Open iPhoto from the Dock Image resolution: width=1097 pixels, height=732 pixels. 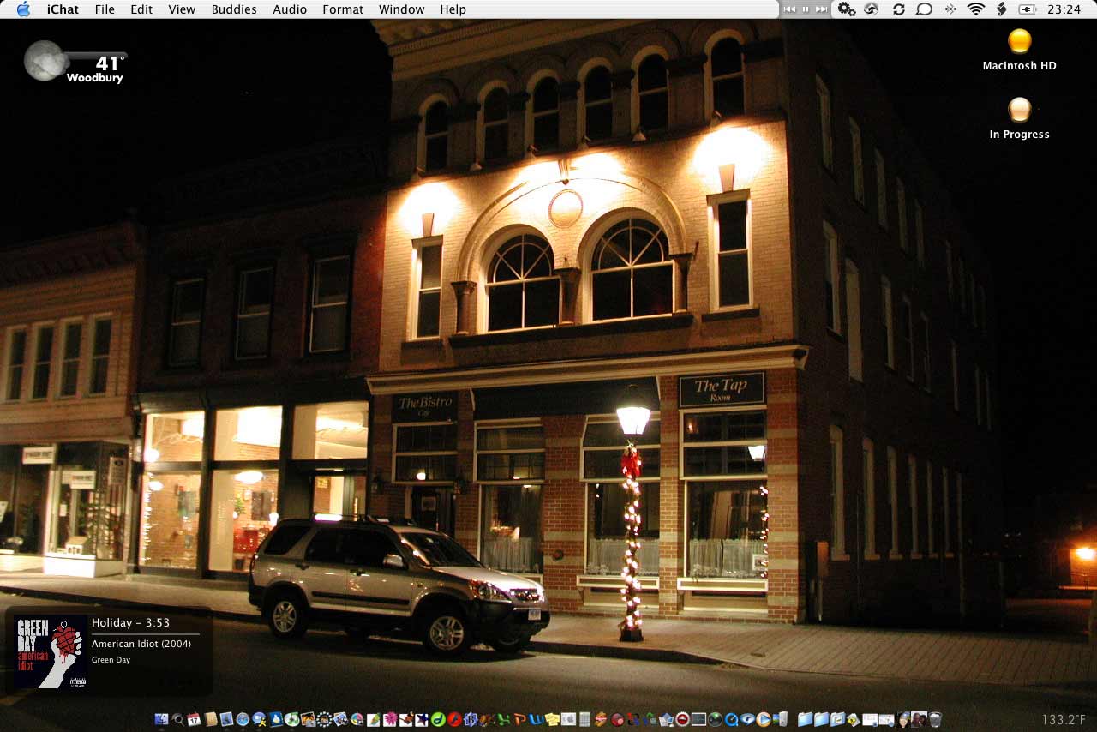(x=308, y=719)
